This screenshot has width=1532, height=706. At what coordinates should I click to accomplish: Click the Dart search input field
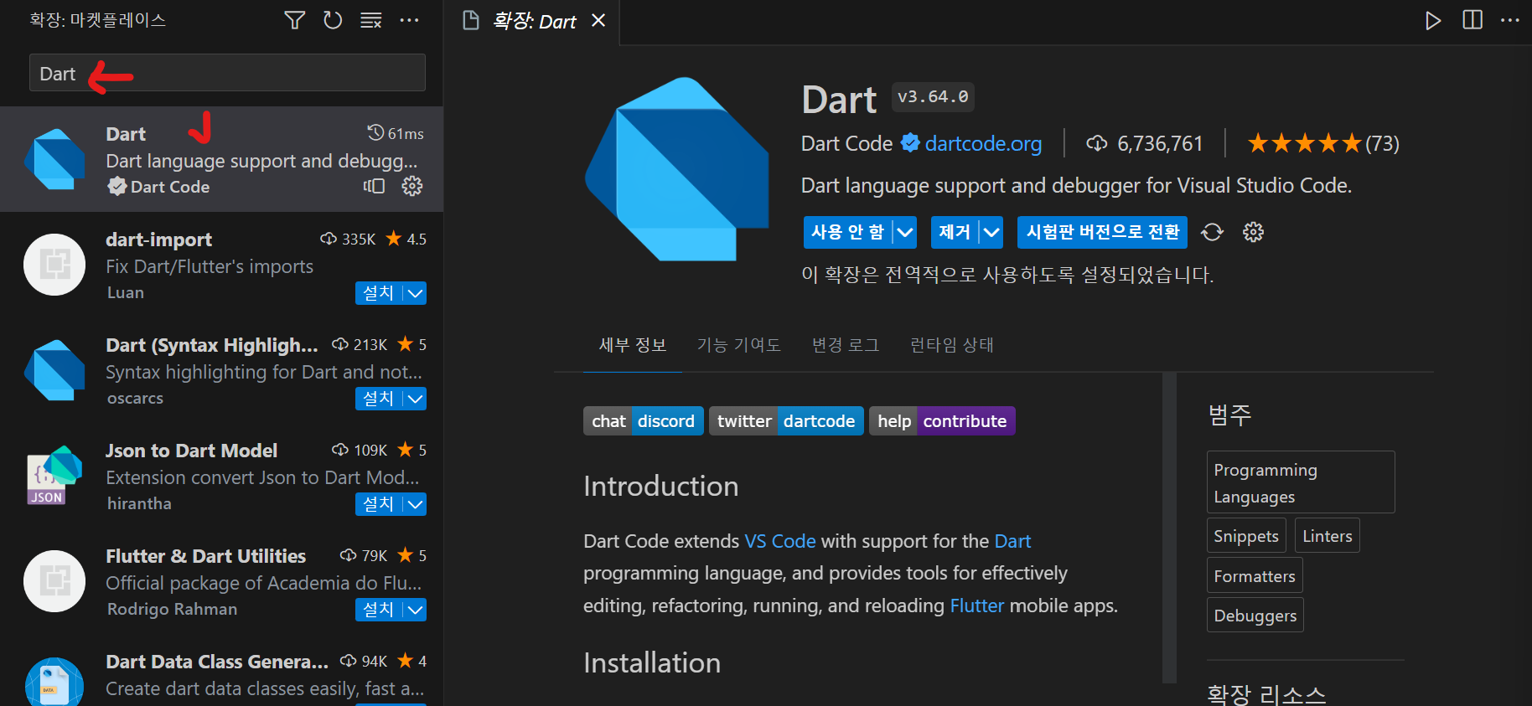pyautogui.click(x=227, y=73)
